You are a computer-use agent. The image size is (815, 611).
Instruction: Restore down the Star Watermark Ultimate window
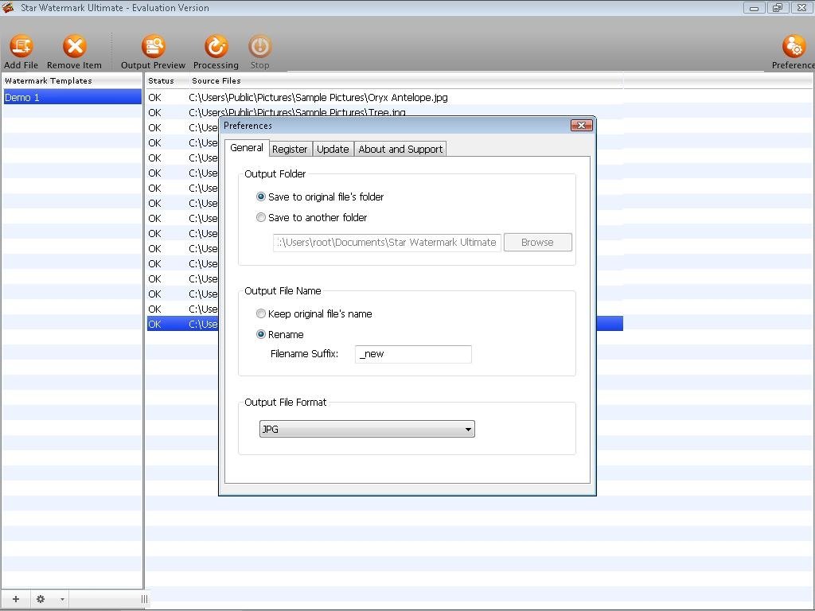pos(778,8)
